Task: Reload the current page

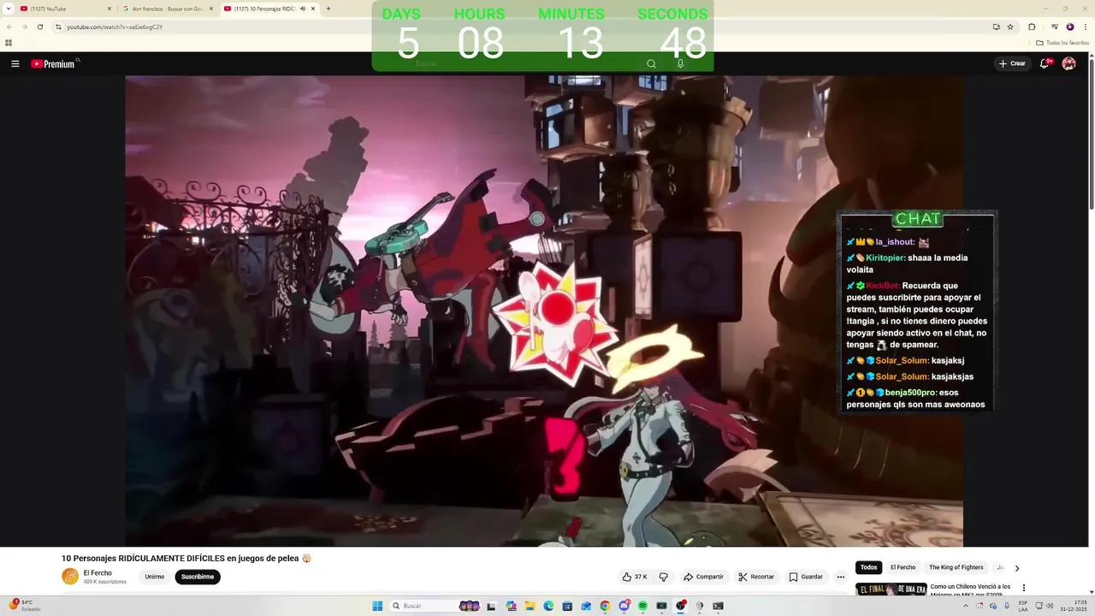Action: click(x=39, y=27)
